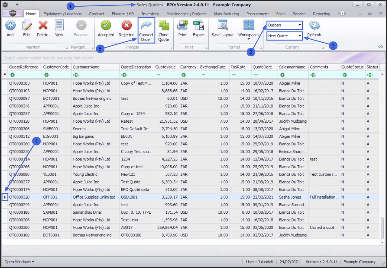Expand the Workspaces dropdown
Screen dimensions: 387x268
[249, 39]
